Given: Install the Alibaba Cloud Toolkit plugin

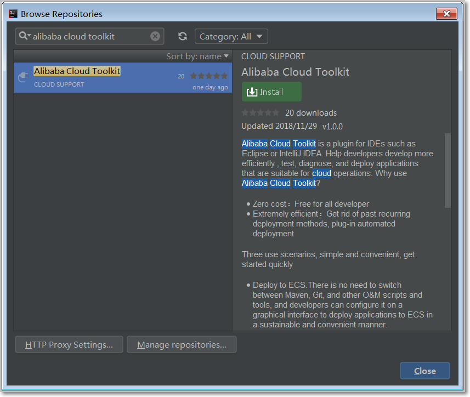Looking at the screenshot, I should pos(271,92).
